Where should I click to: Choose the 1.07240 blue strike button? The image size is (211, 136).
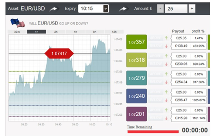(136, 96)
